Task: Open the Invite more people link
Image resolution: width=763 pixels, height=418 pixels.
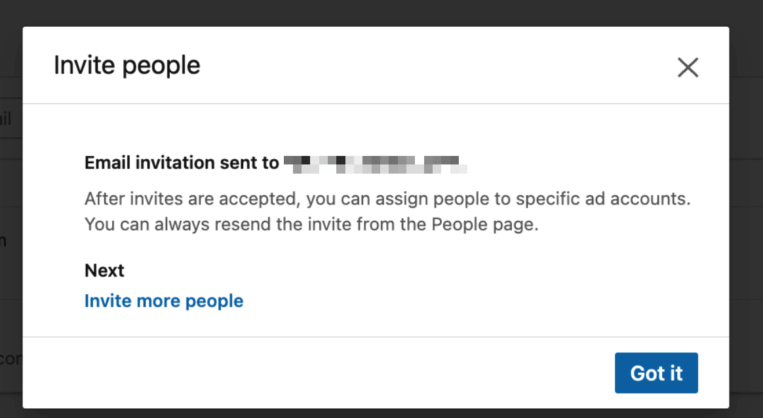Action: coord(164,301)
